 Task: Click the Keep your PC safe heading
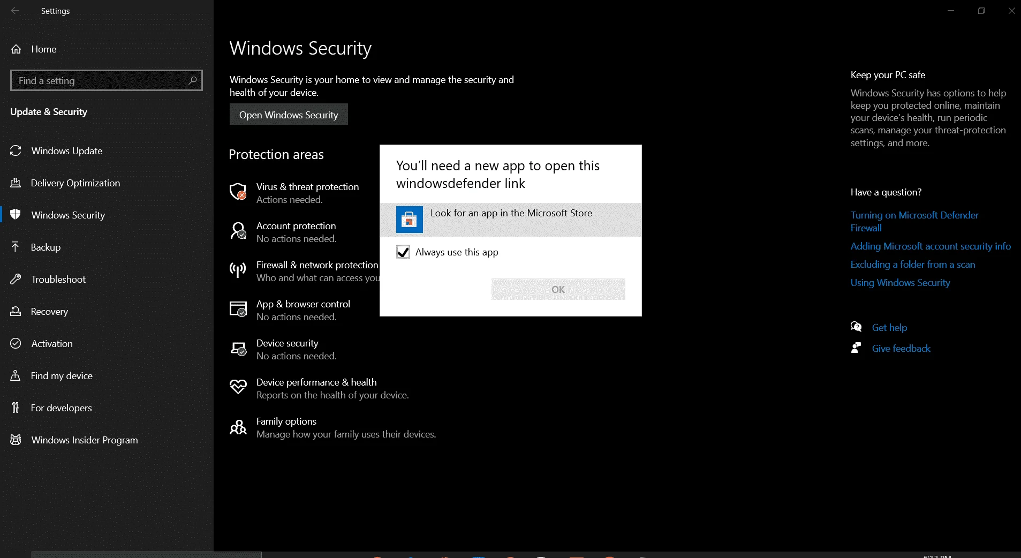pyautogui.click(x=888, y=75)
